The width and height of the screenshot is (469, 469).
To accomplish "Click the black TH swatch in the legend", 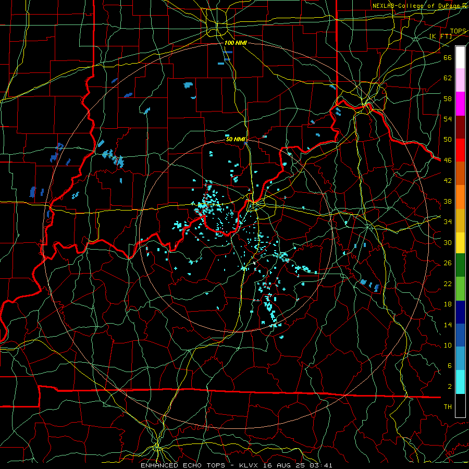I will (460, 405).
